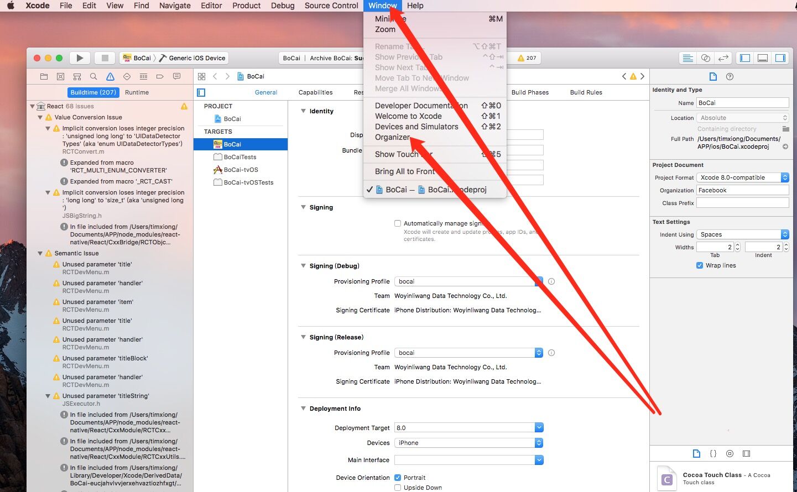Enable Automatically manage signing checkbox
This screenshot has height=492, width=797.
[x=398, y=223]
